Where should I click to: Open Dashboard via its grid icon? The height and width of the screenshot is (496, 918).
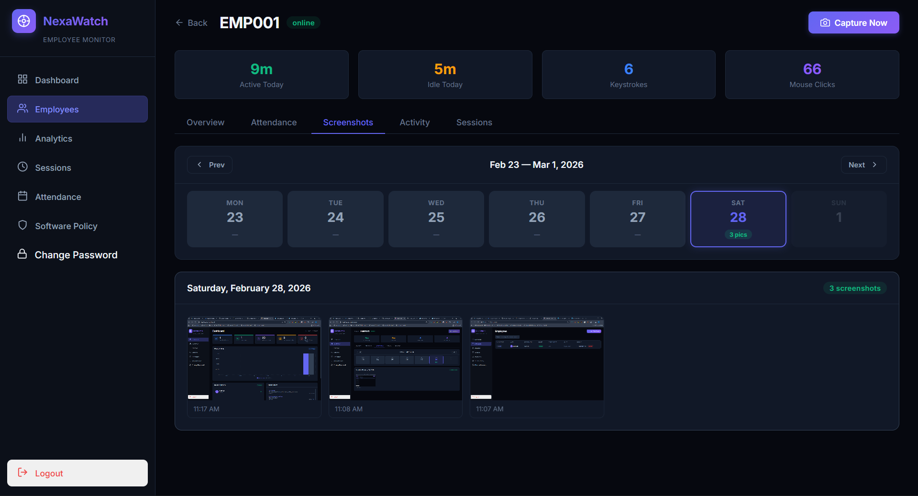(x=22, y=79)
